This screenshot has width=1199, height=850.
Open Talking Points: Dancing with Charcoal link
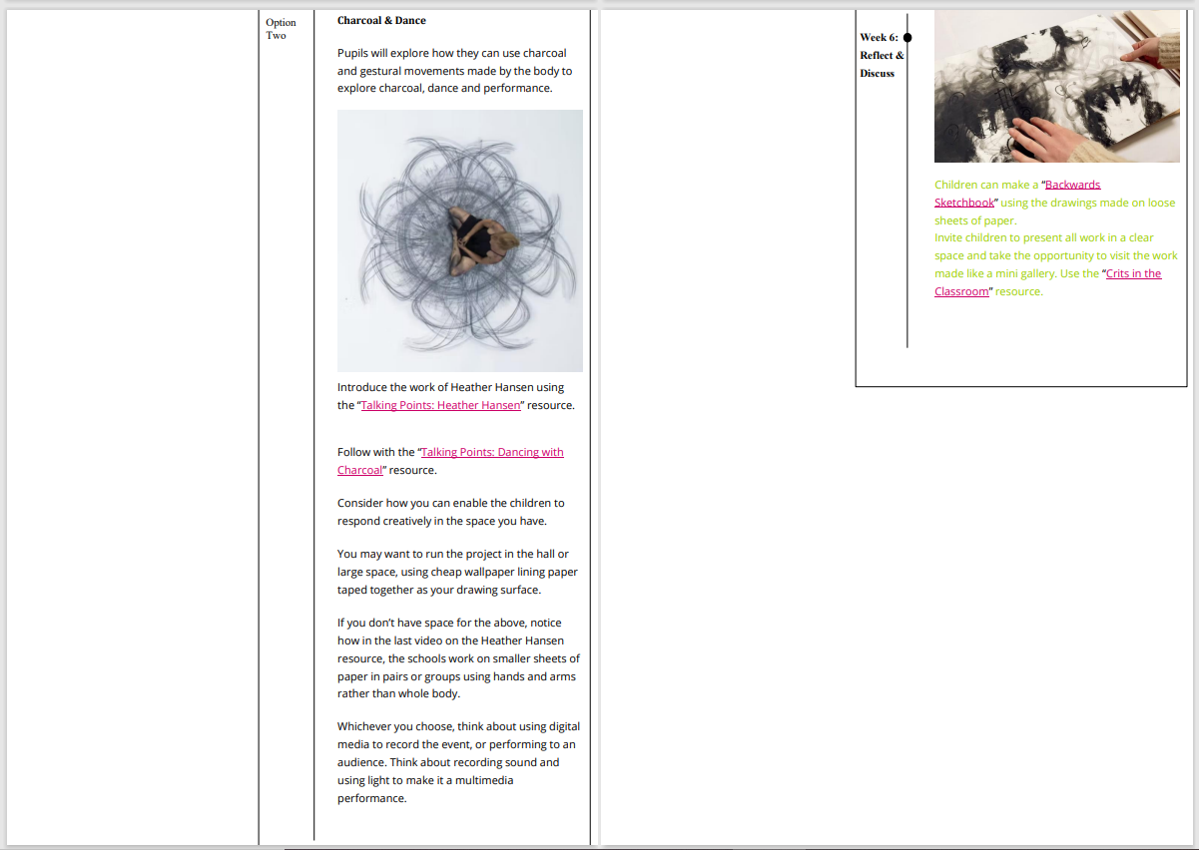pyautogui.click(x=492, y=452)
